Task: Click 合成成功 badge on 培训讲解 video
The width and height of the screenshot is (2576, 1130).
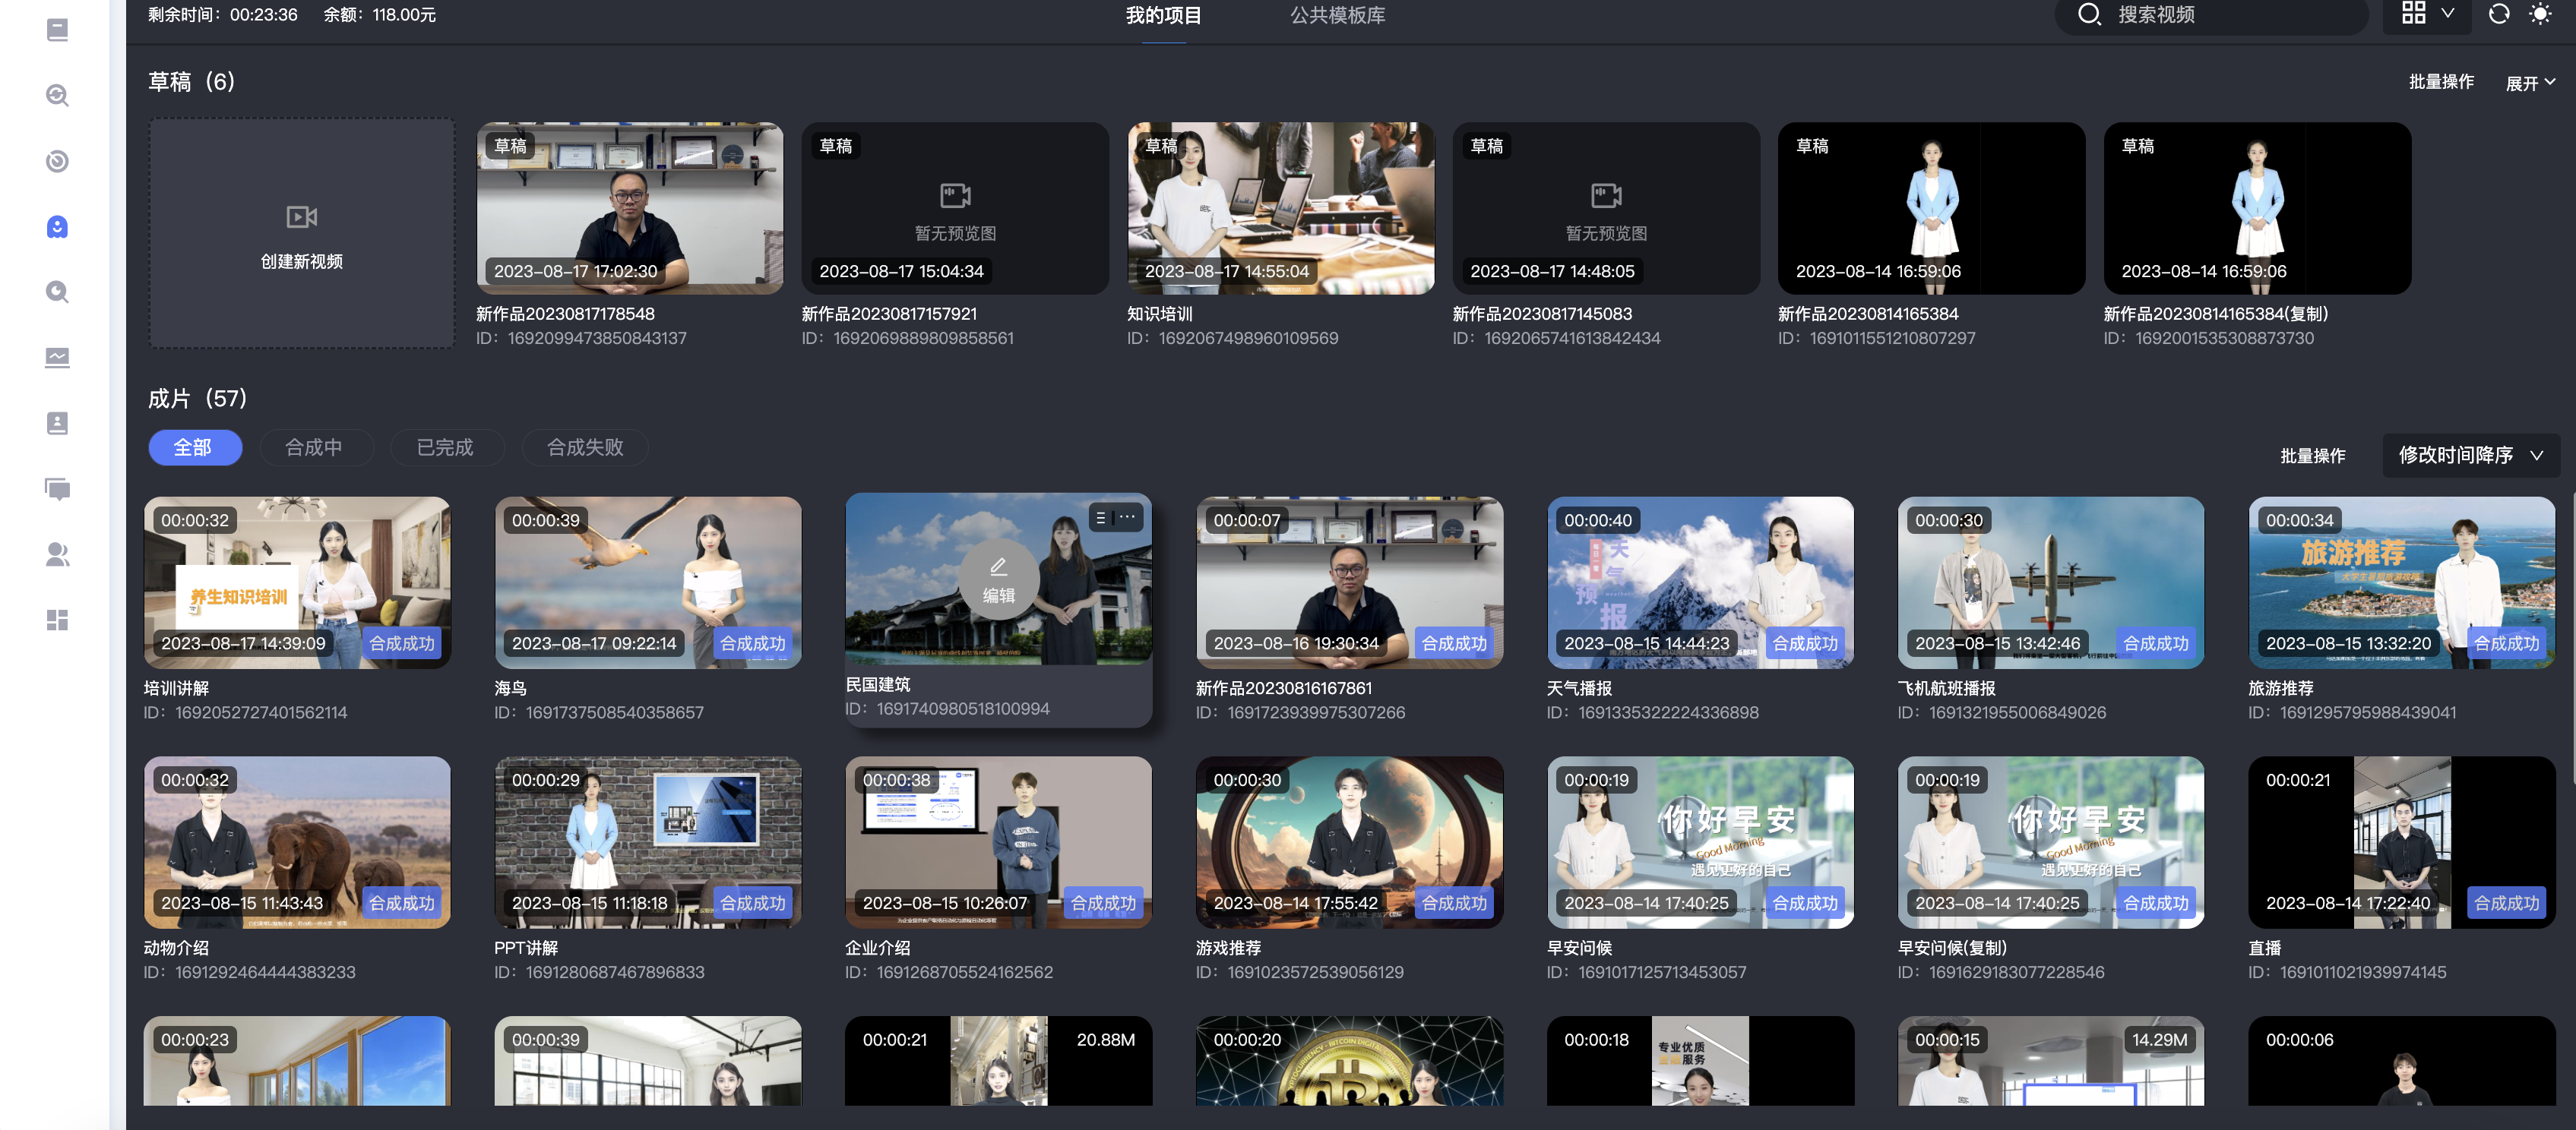Action: pos(402,643)
